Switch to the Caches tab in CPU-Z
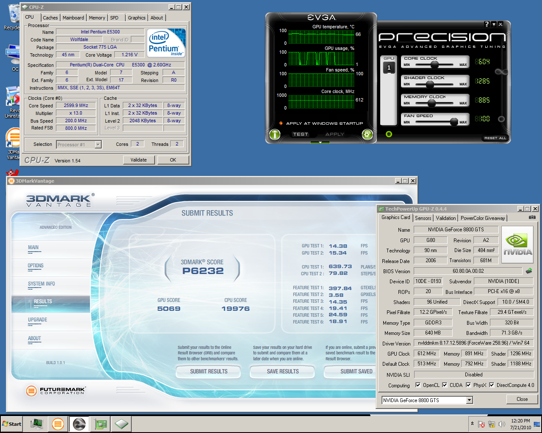Screen dimensions: 542x433 click(x=50, y=18)
